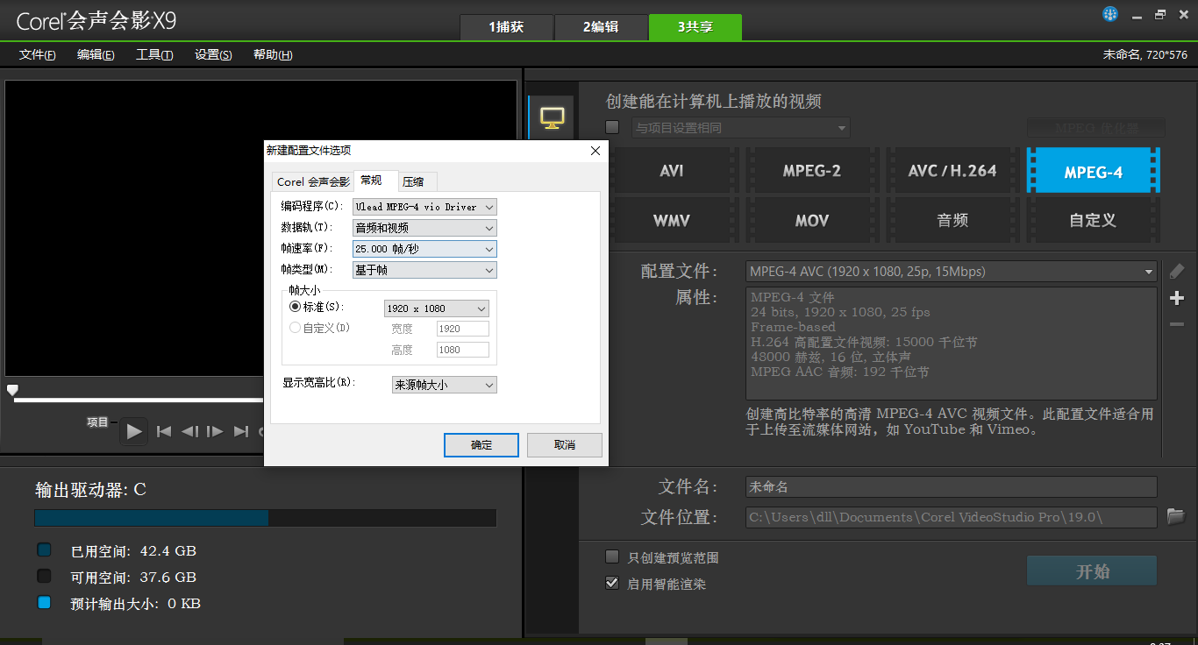
Task: Click the Play button in preview
Action: click(134, 431)
